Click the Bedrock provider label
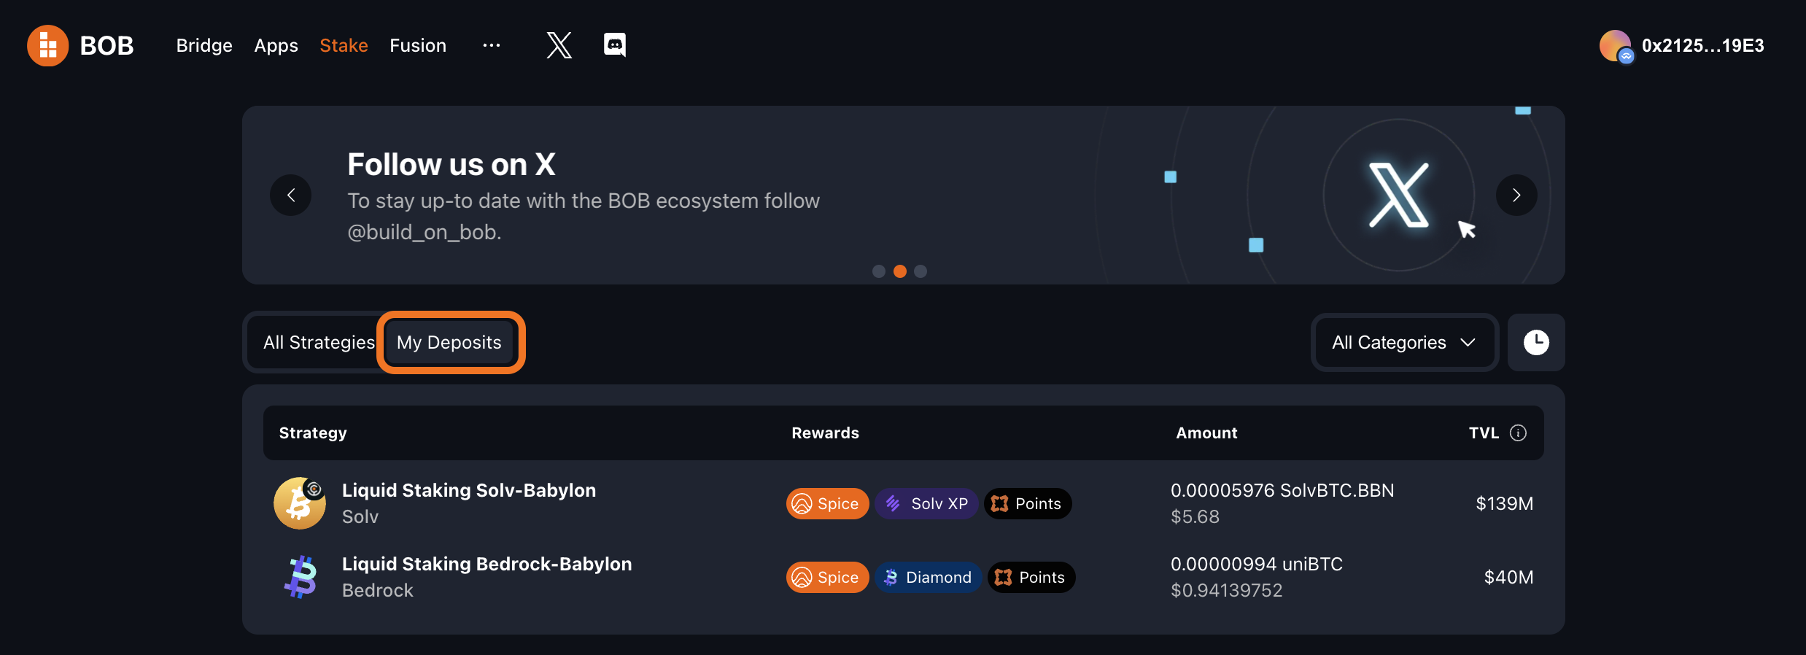This screenshot has height=655, width=1806. pyautogui.click(x=378, y=590)
